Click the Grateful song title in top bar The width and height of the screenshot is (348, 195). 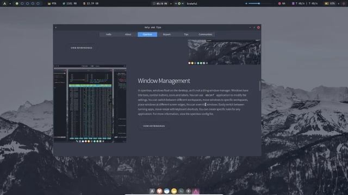(x=192, y=4)
